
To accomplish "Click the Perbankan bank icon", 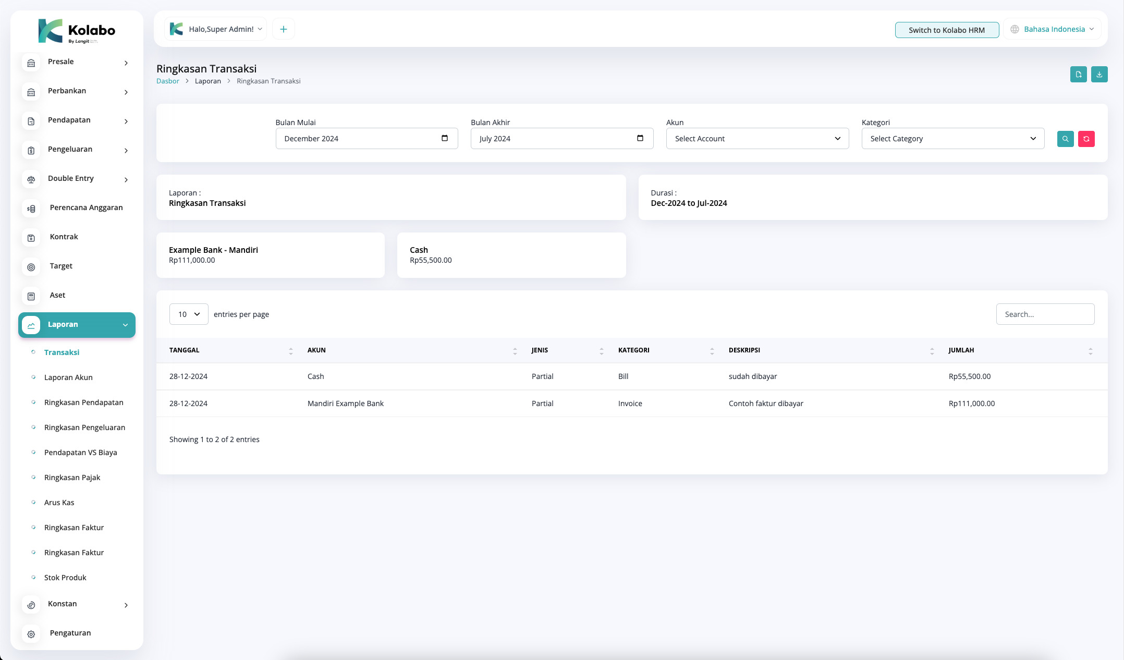I will 31,92.
